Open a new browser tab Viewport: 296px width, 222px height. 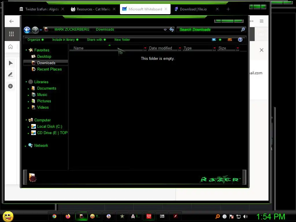click(228, 9)
